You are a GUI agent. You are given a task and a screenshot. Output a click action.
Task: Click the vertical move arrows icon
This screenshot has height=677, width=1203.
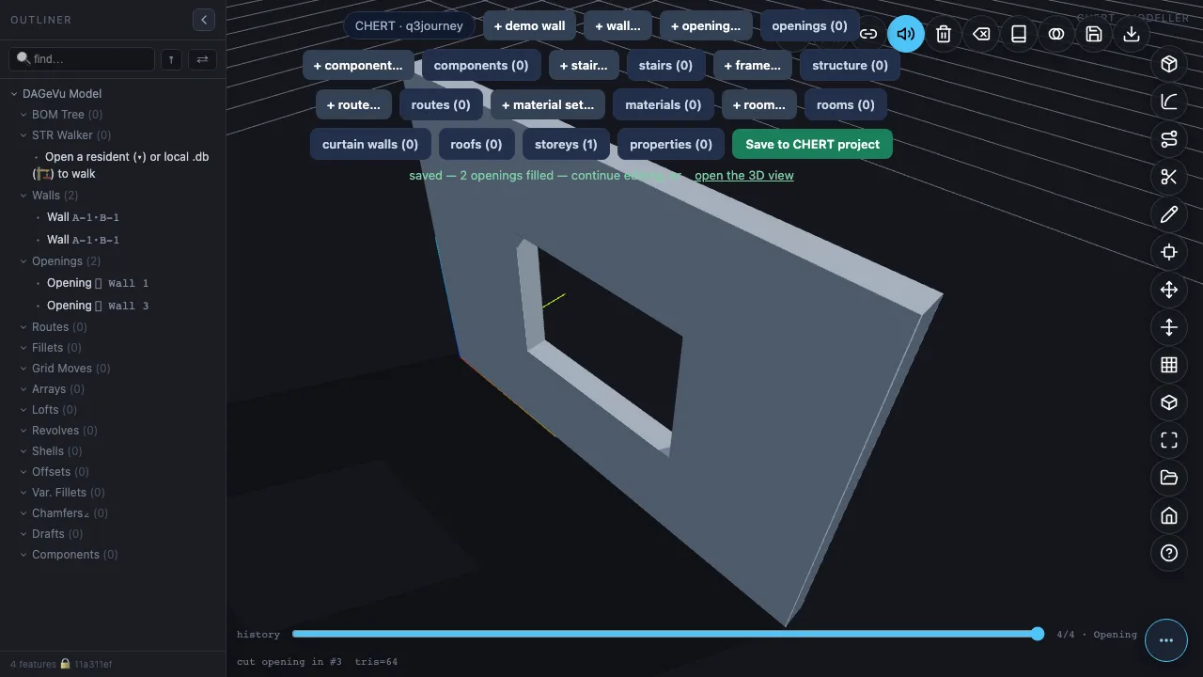click(x=1169, y=327)
